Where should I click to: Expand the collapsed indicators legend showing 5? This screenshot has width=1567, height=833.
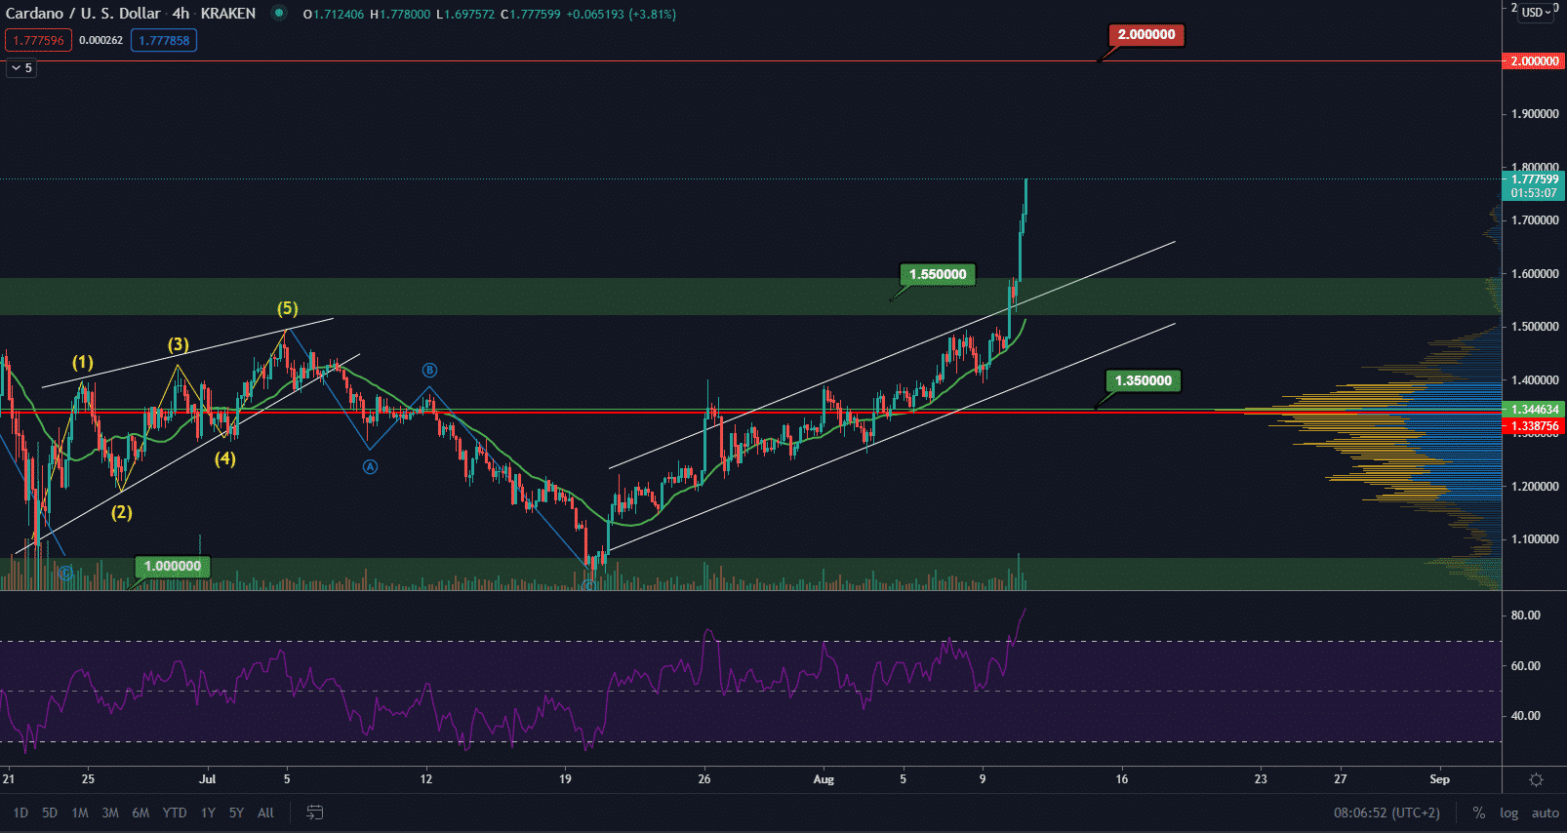(21, 68)
